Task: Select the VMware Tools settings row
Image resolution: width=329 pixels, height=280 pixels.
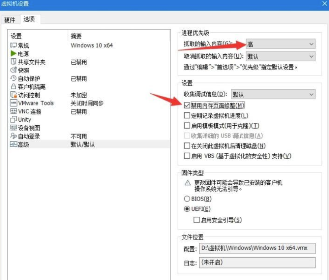Action: 89,103
